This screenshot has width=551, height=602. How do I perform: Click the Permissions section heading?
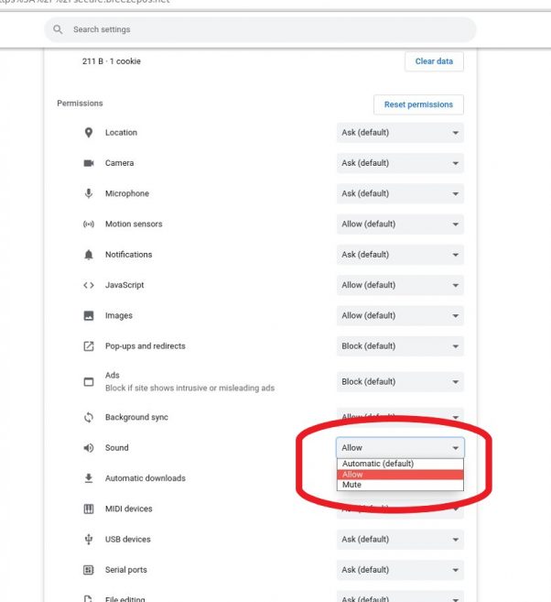click(80, 104)
